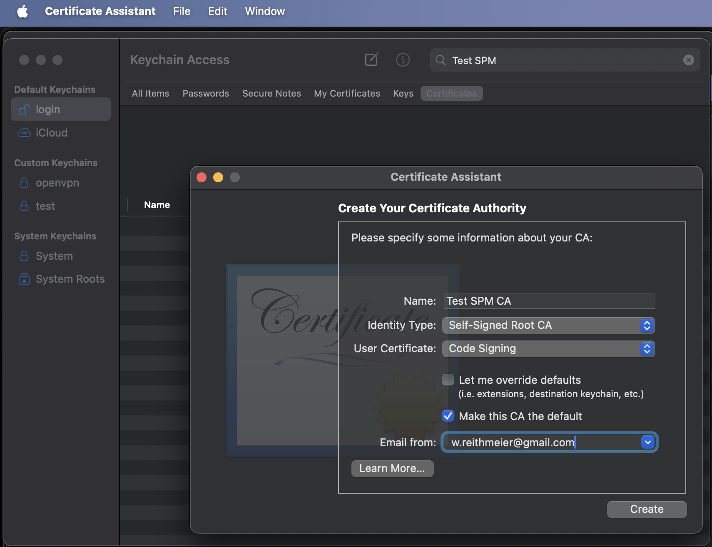The image size is (712, 547).
Task: Open the Window menu
Action: [x=265, y=11]
